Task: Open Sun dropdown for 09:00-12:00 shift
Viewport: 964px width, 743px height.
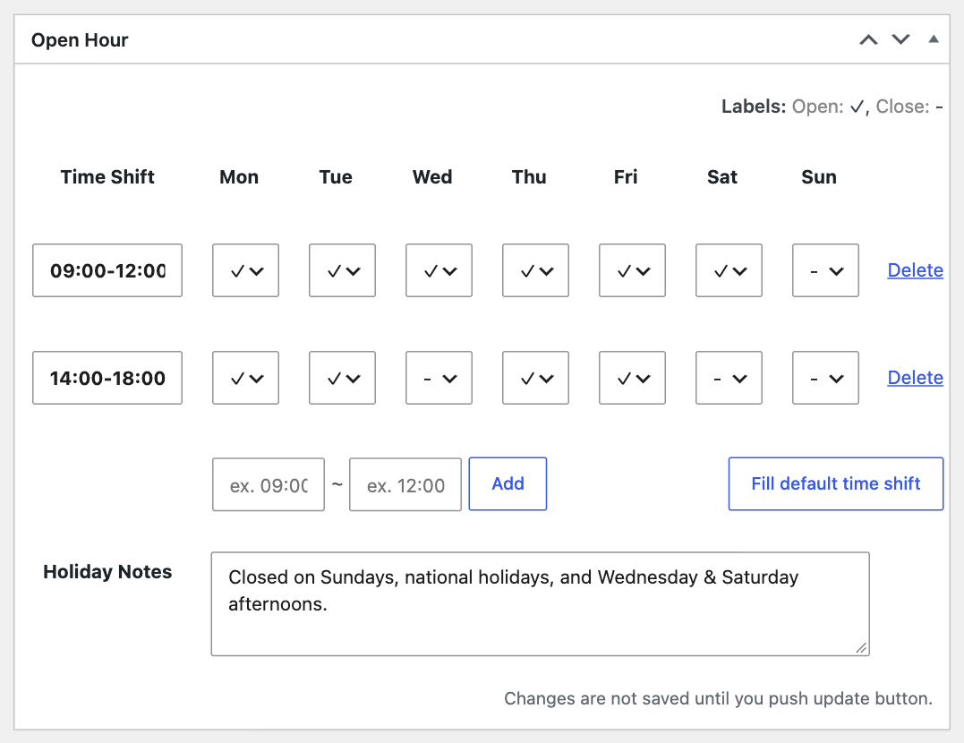Action: pyautogui.click(x=825, y=270)
